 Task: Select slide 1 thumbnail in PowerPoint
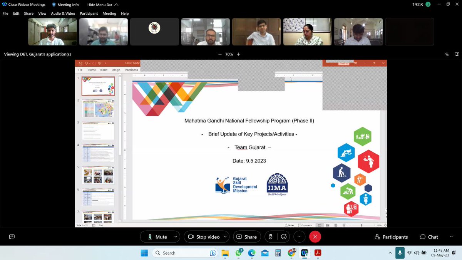click(98, 86)
